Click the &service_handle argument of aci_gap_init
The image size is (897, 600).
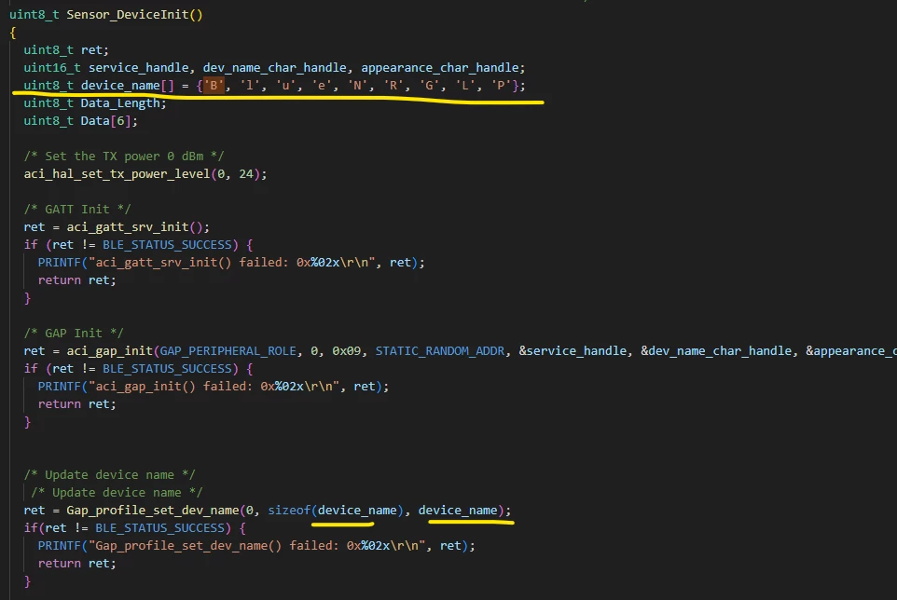pos(573,351)
